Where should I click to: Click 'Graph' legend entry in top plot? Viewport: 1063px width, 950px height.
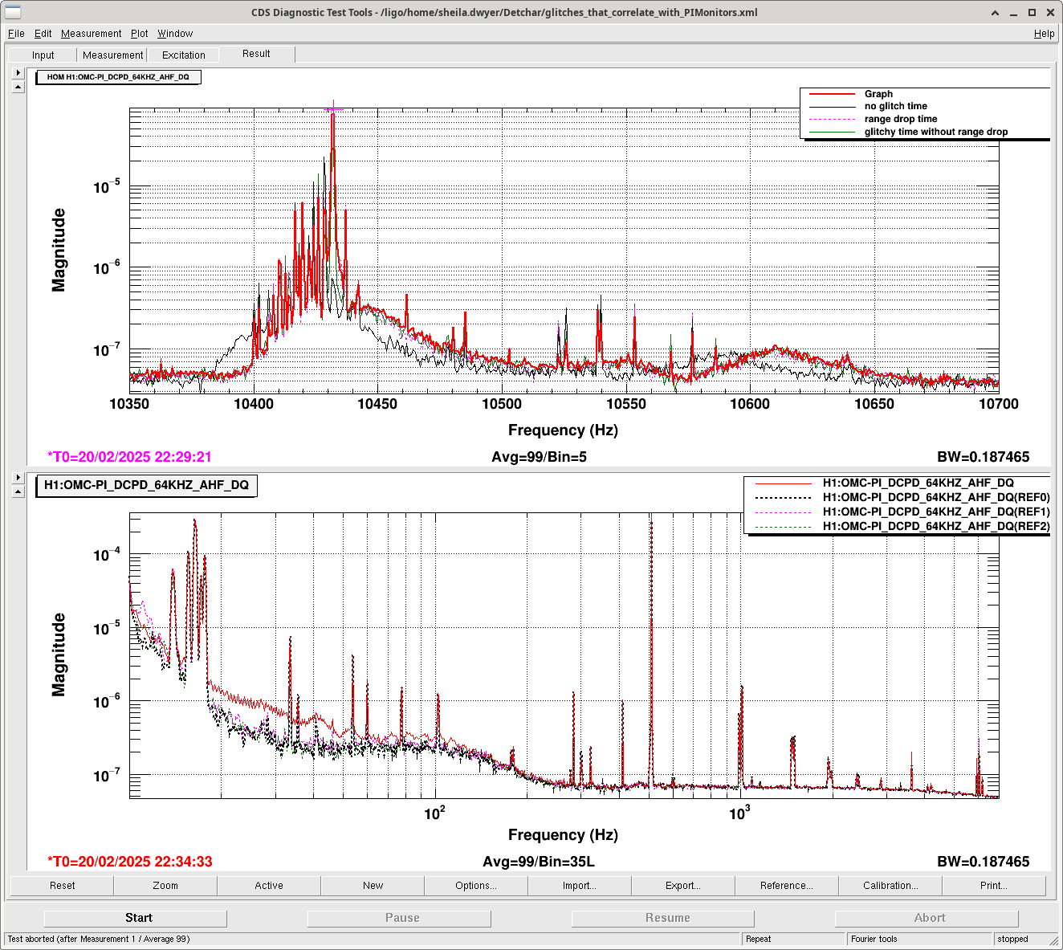[878, 94]
